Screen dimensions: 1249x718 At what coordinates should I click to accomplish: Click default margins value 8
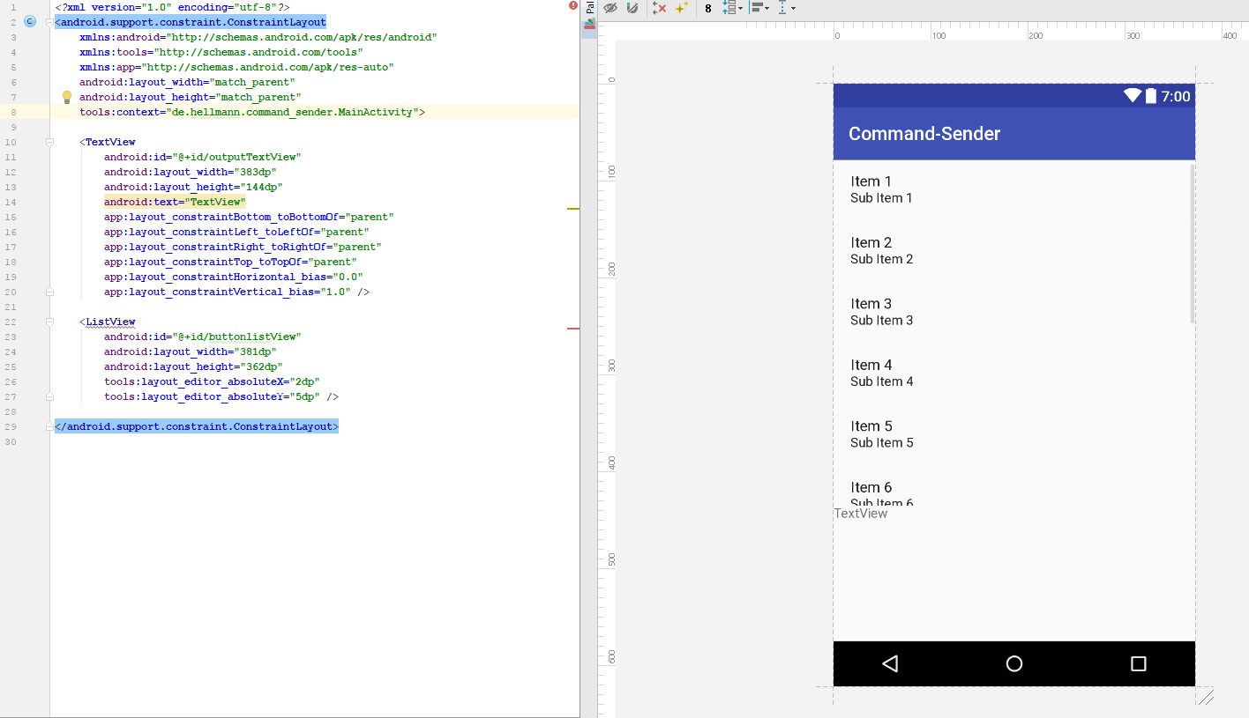point(707,9)
